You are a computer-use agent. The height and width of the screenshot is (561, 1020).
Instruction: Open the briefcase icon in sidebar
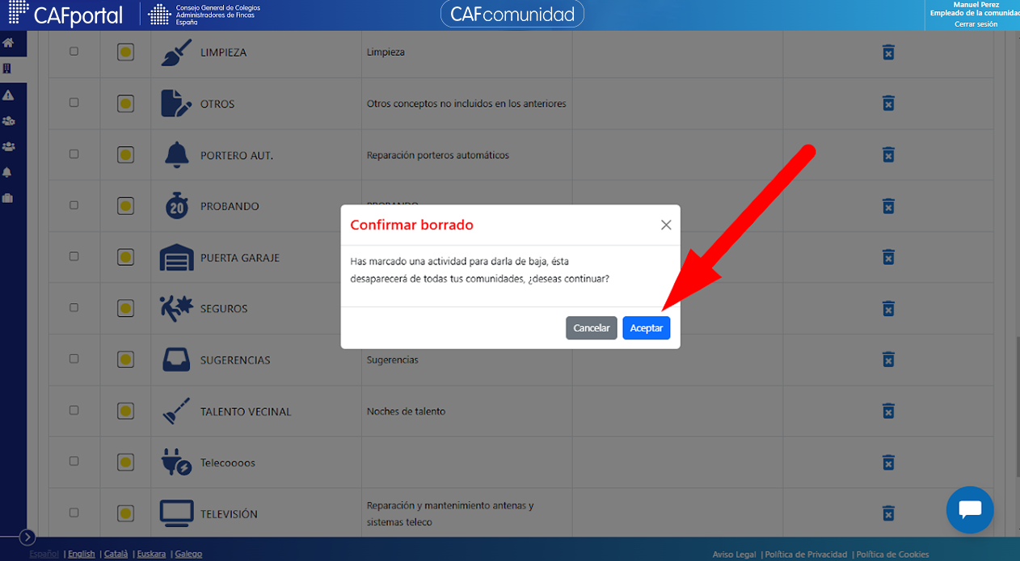[x=8, y=198]
